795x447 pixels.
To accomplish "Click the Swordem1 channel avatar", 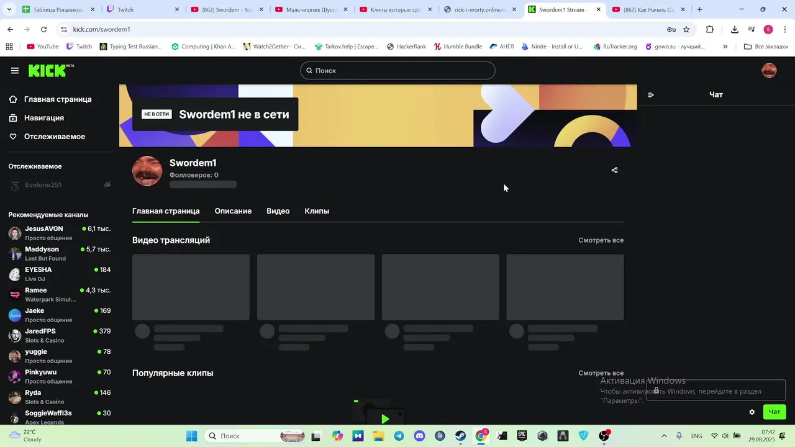I will pyautogui.click(x=147, y=171).
